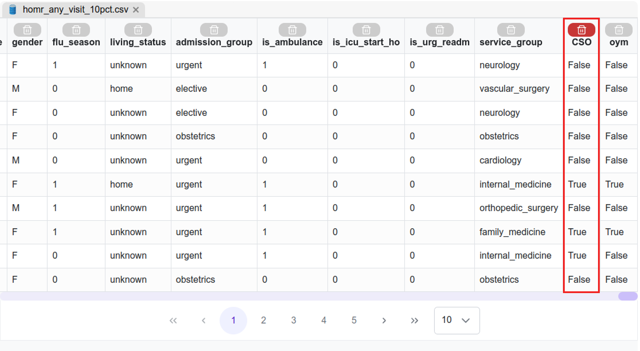Go to page 5
Image resolution: width=640 pixels, height=351 pixels.
click(354, 320)
